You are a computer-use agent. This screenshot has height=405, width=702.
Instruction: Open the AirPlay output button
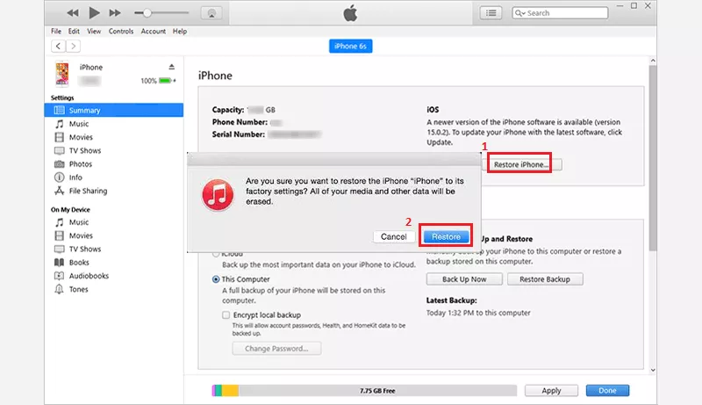tap(211, 13)
